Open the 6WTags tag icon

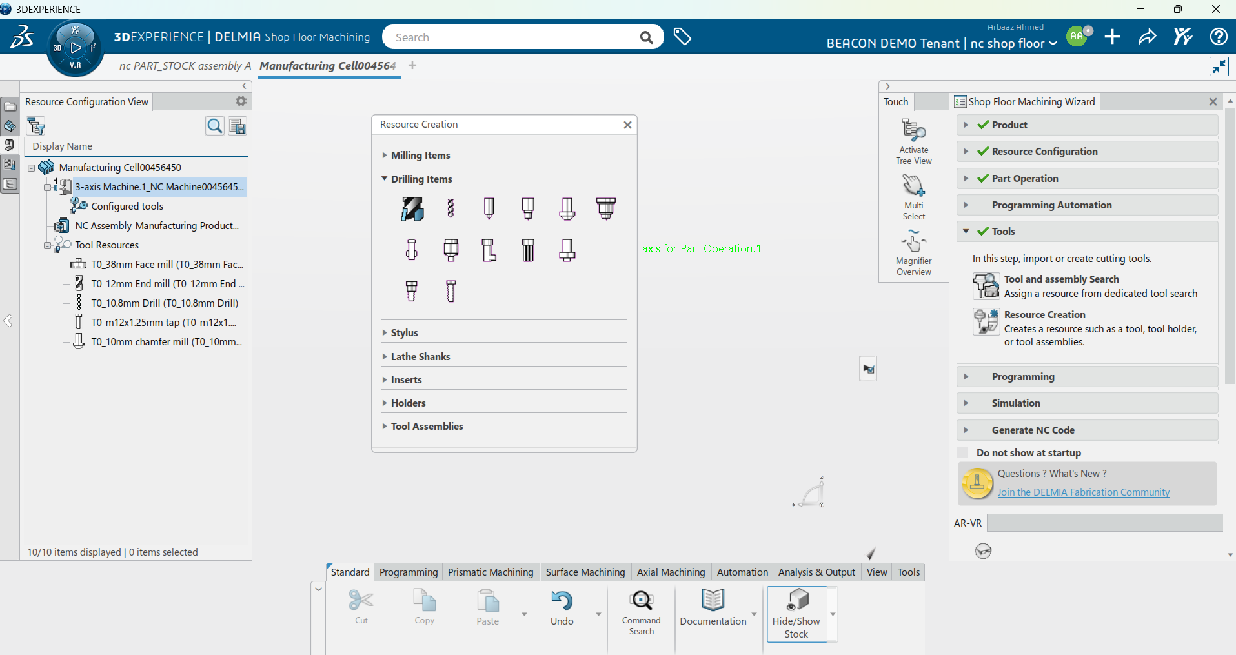point(682,37)
